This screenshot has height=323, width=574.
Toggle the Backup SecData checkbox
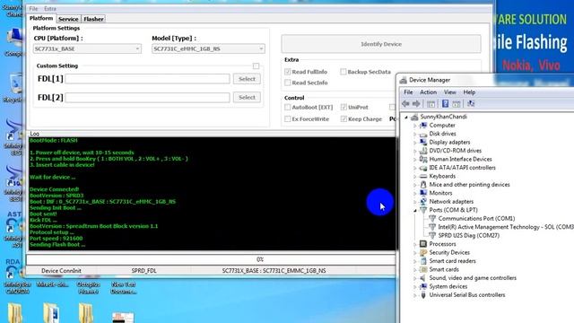pos(343,72)
